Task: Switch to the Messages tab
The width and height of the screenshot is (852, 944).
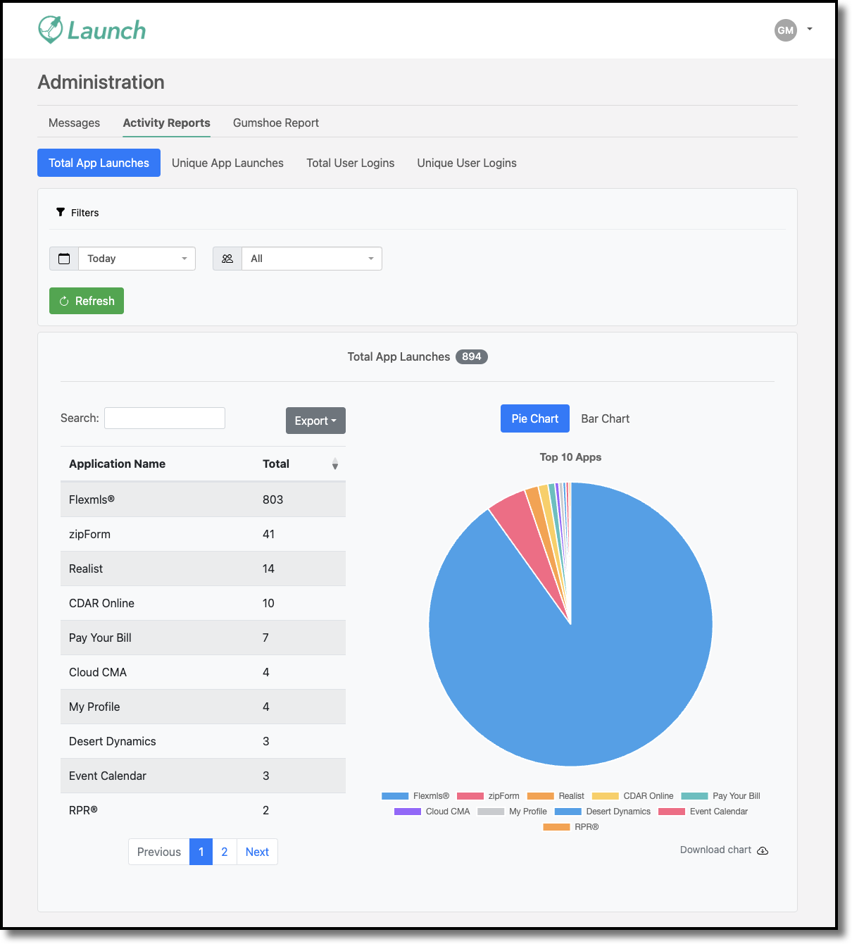Action: pos(74,123)
